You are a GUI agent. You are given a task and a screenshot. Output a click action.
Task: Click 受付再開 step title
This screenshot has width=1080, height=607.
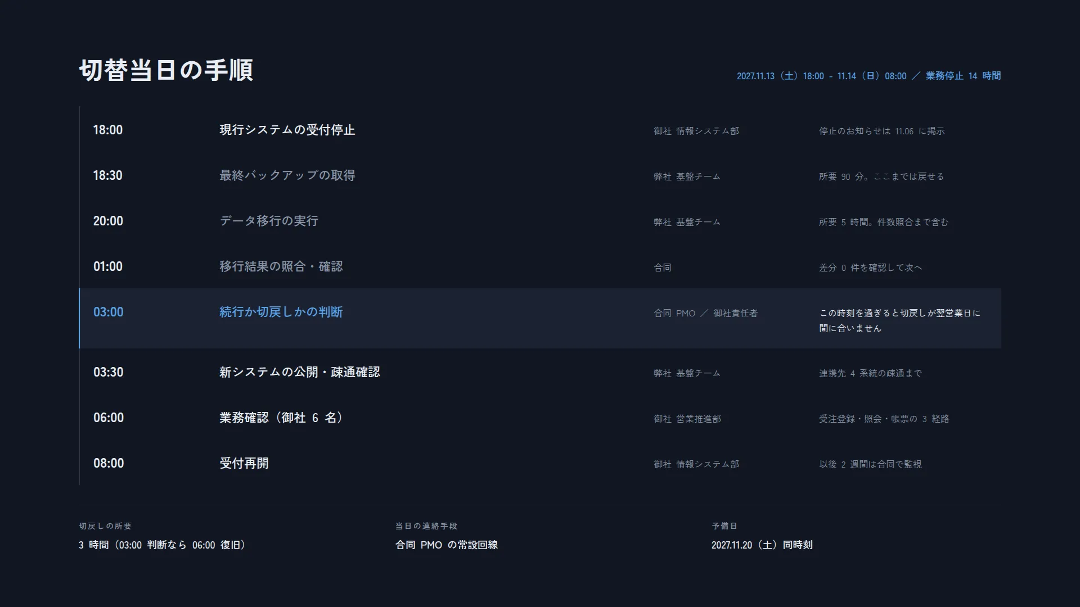pos(244,463)
